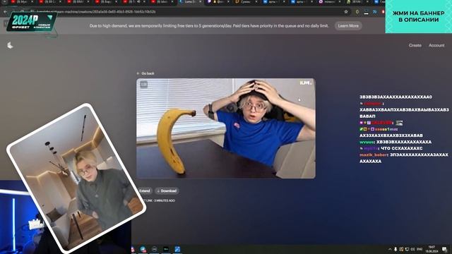Click the yellow-green extension icon in browser toolbar
The image size is (452, 254).
(357, 12)
